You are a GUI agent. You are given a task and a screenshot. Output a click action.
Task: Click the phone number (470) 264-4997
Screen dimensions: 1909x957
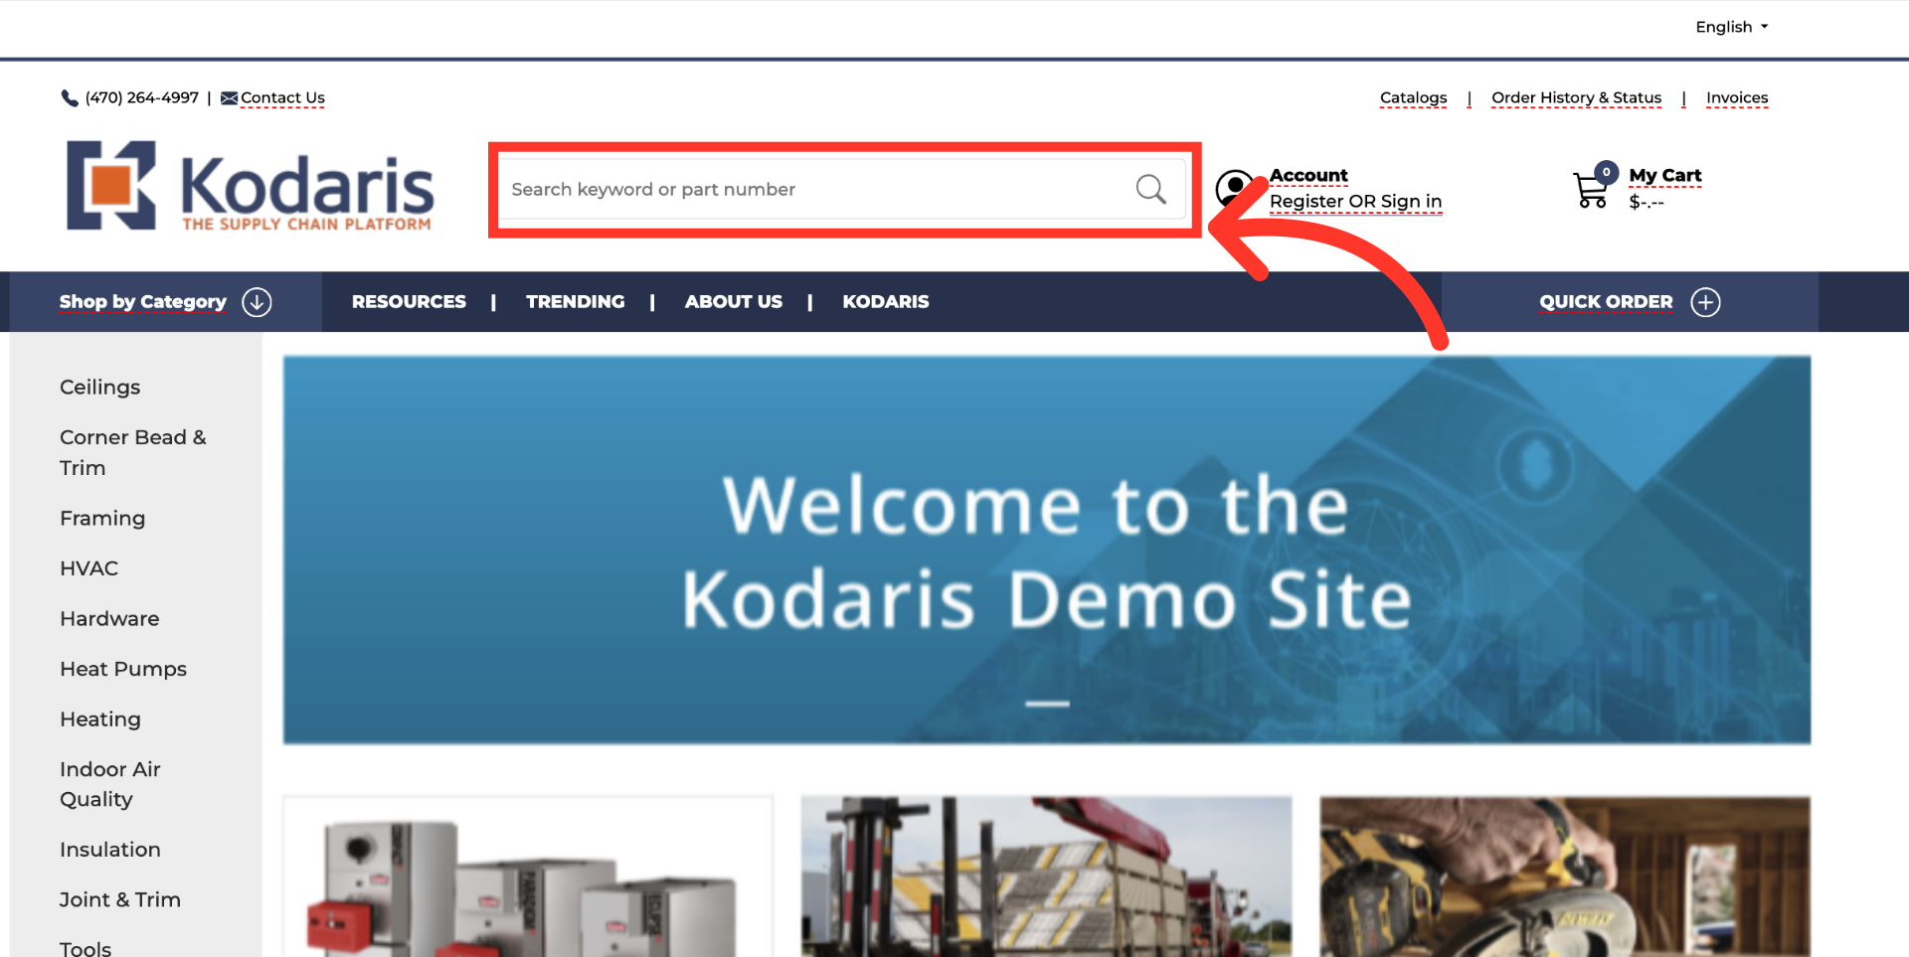point(142,98)
